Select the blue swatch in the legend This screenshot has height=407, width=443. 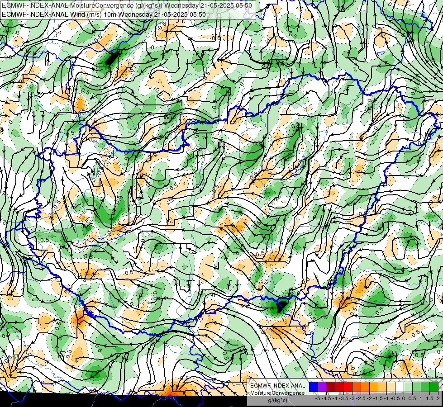pos(314,387)
